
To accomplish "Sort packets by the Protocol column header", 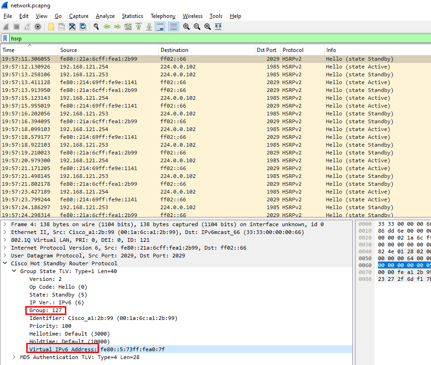I will point(293,50).
